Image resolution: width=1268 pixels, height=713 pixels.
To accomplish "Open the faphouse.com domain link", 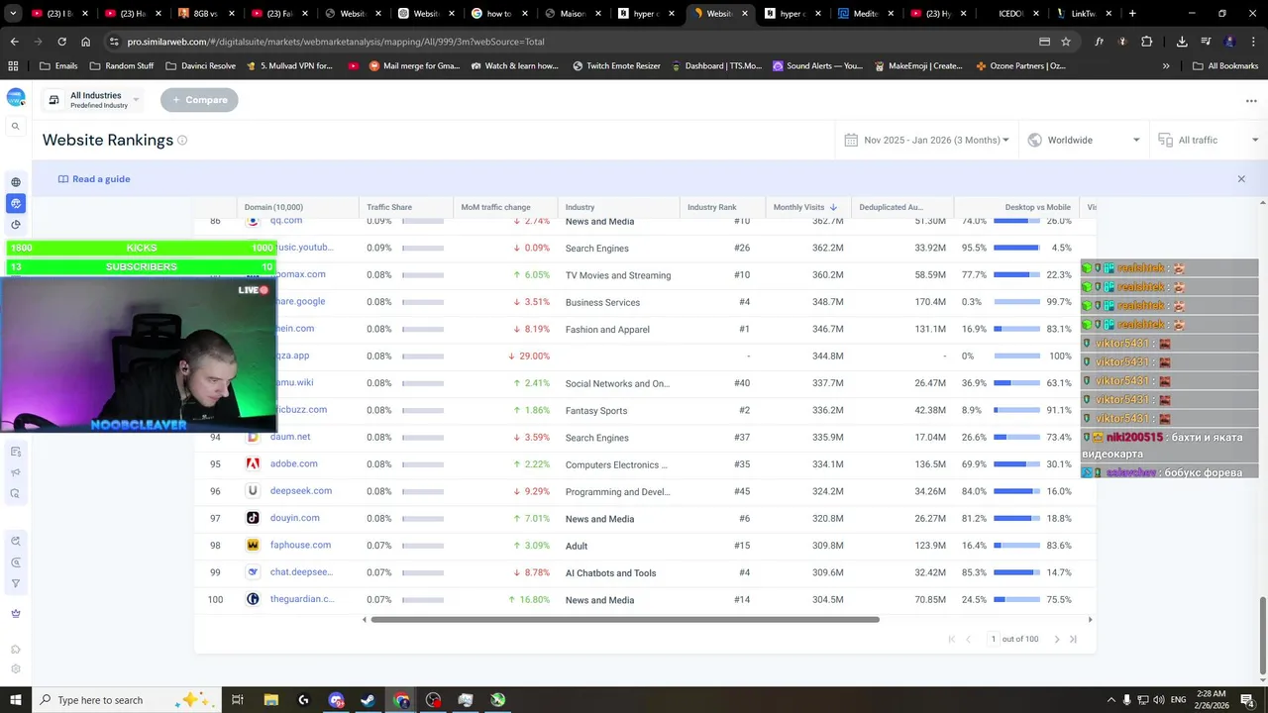I will tap(300, 545).
